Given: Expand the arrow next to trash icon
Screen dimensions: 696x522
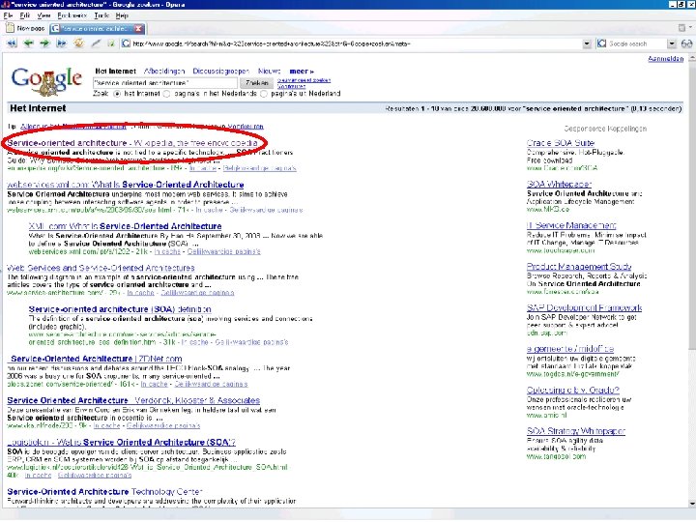Looking at the screenshot, I should point(690,28).
